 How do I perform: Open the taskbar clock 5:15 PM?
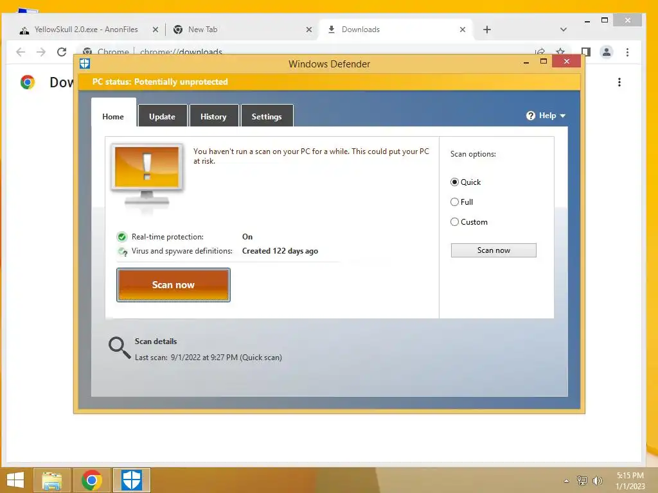[630, 481]
